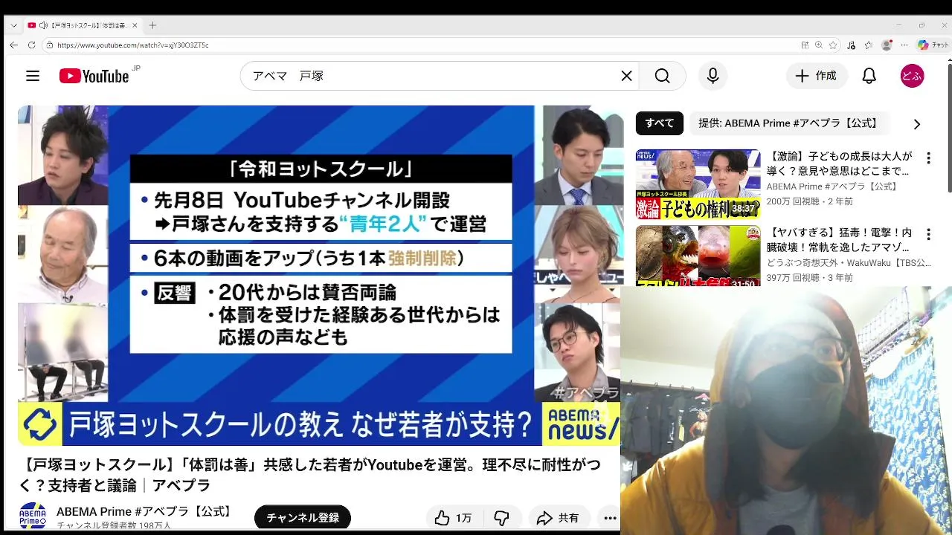Open the 作成 create button

pos(817,76)
